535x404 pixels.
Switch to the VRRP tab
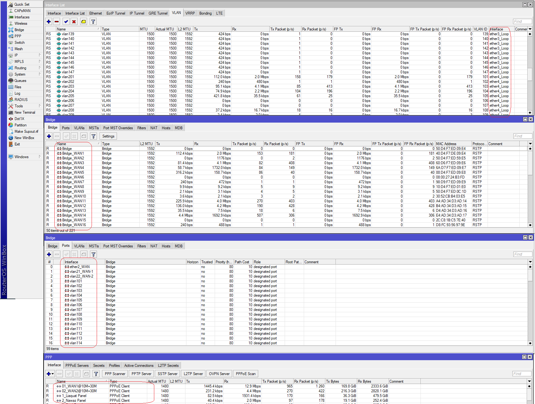190,13
